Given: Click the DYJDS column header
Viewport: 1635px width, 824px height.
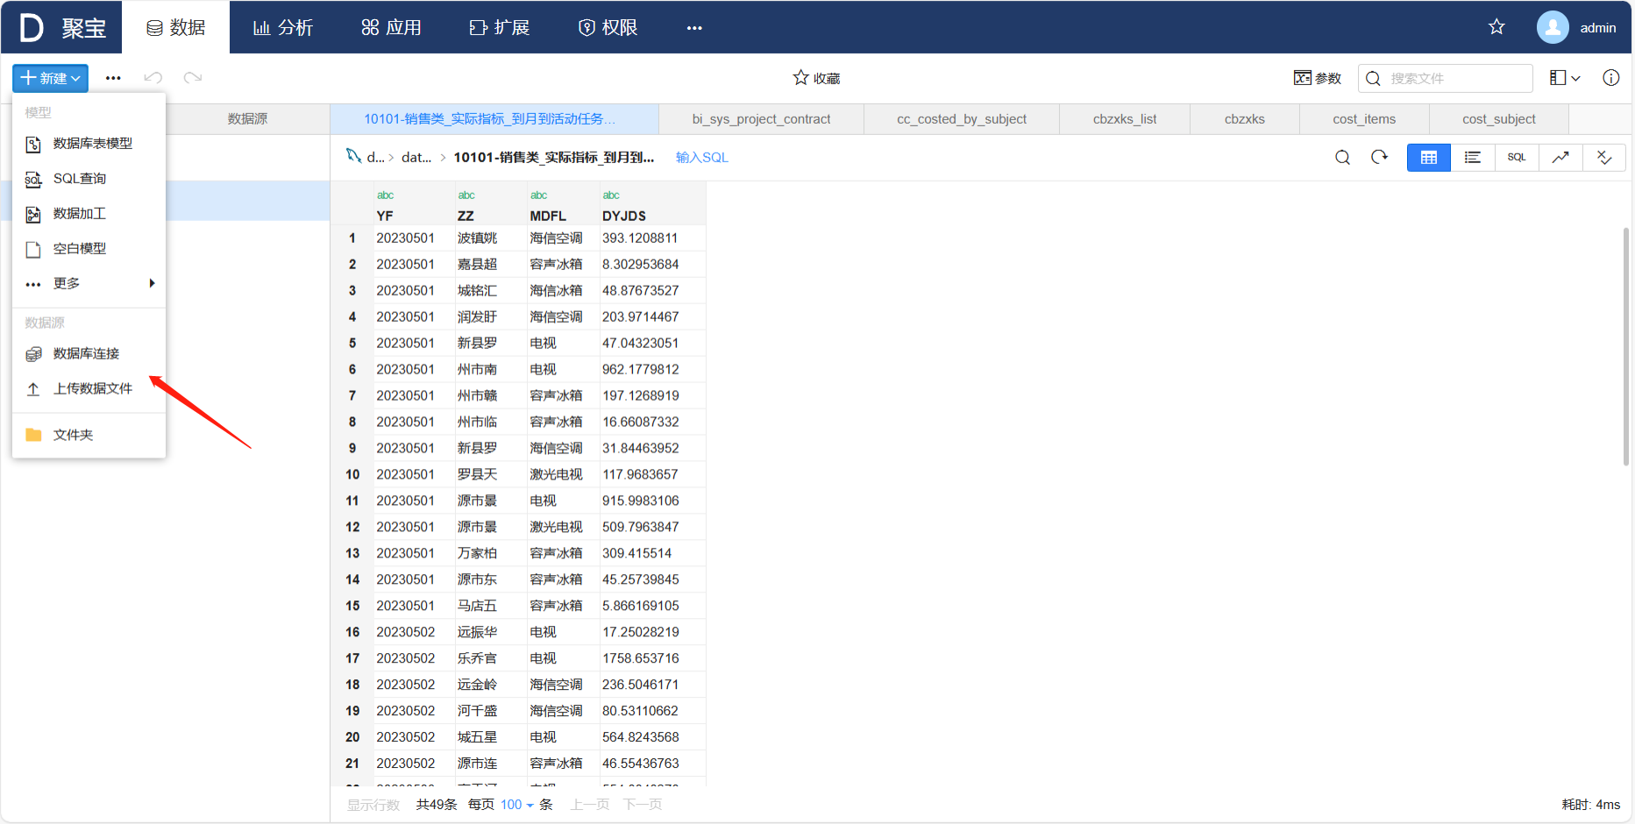Looking at the screenshot, I should point(624,216).
